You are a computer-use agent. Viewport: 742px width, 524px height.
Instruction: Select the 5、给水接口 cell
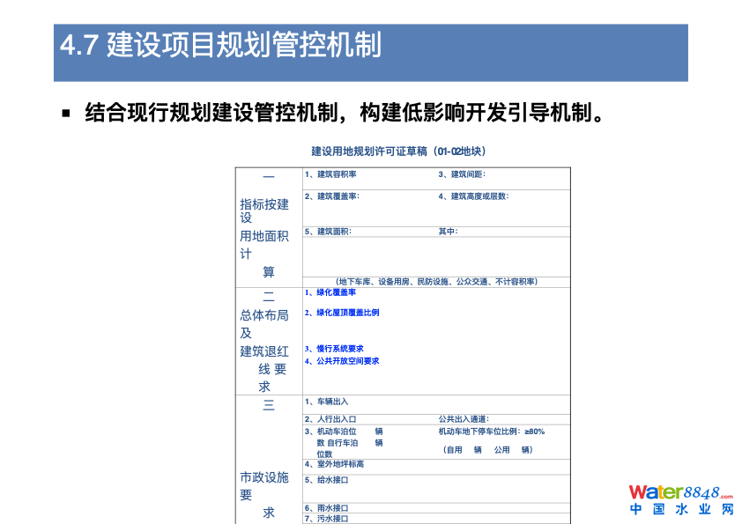(x=326, y=480)
